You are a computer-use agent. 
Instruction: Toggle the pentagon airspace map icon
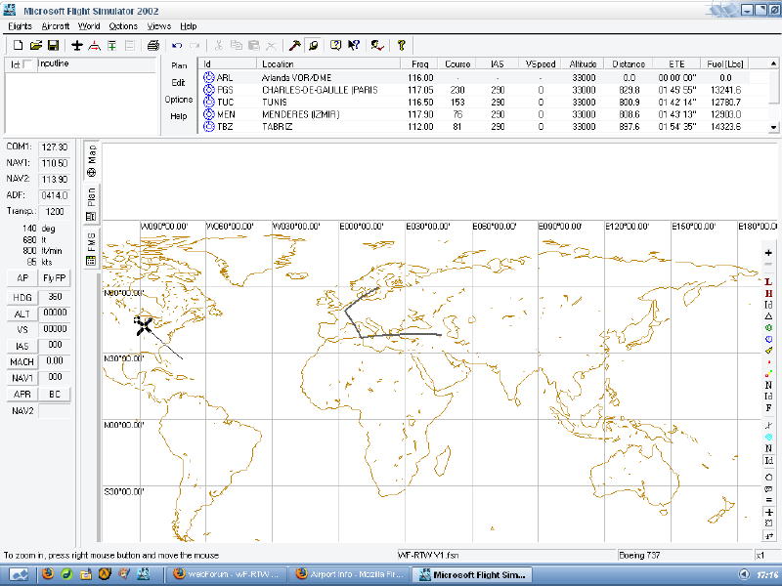pyautogui.click(x=768, y=478)
